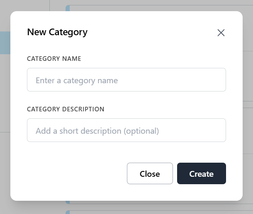Click the Category Name input field
Screen dimensions: 253x214
coord(126,80)
